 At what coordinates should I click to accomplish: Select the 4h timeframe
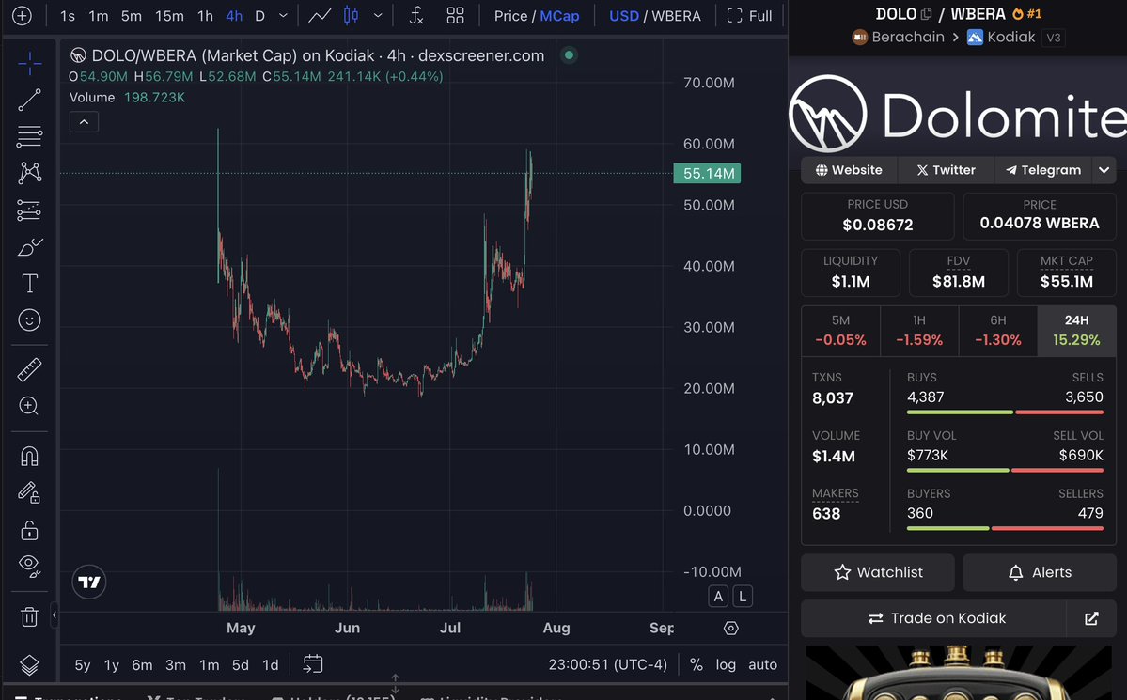tap(234, 16)
